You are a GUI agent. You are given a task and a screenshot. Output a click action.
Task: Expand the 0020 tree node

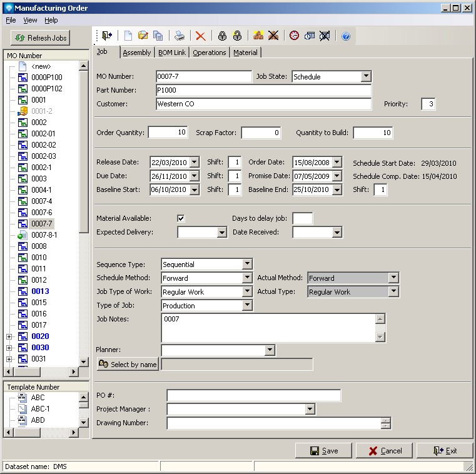(x=9, y=336)
